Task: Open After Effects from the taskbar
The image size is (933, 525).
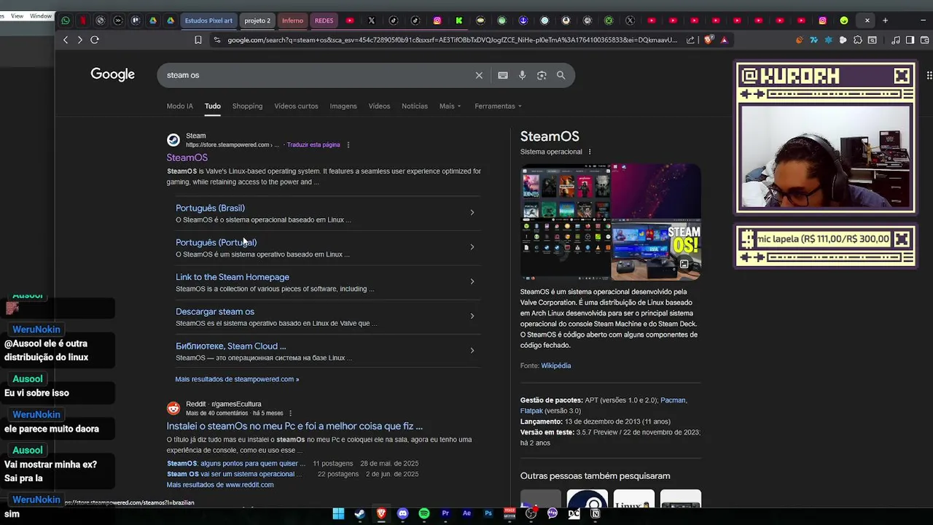Action: pos(466,513)
